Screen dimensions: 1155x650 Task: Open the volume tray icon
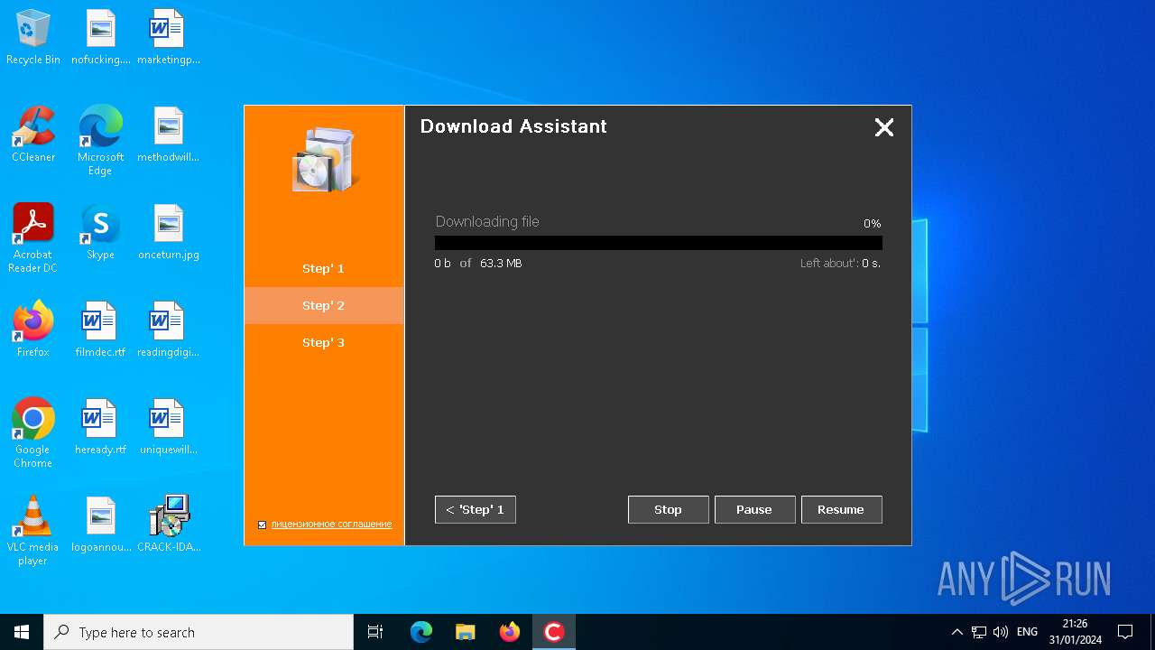coord(1001,632)
